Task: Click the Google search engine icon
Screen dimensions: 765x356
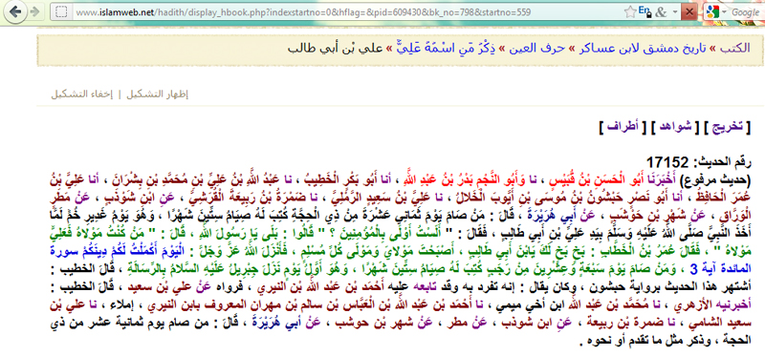Action: tap(713, 12)
